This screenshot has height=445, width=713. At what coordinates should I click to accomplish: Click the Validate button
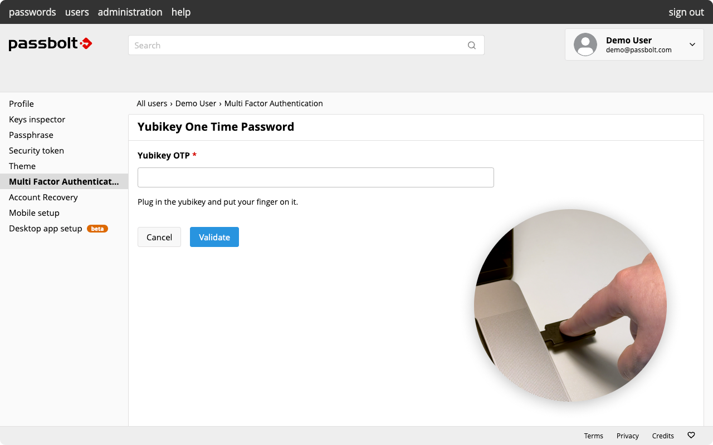point(214,237)
